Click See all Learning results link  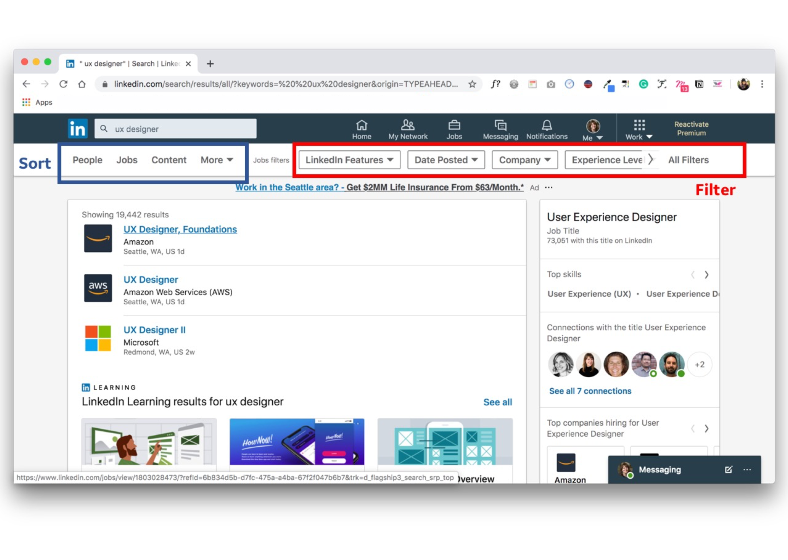pyautogui.click(x=497, y=402)
